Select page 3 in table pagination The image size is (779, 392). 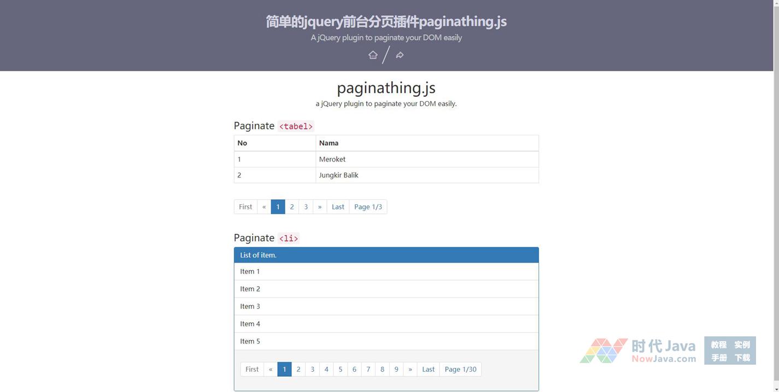306,207
